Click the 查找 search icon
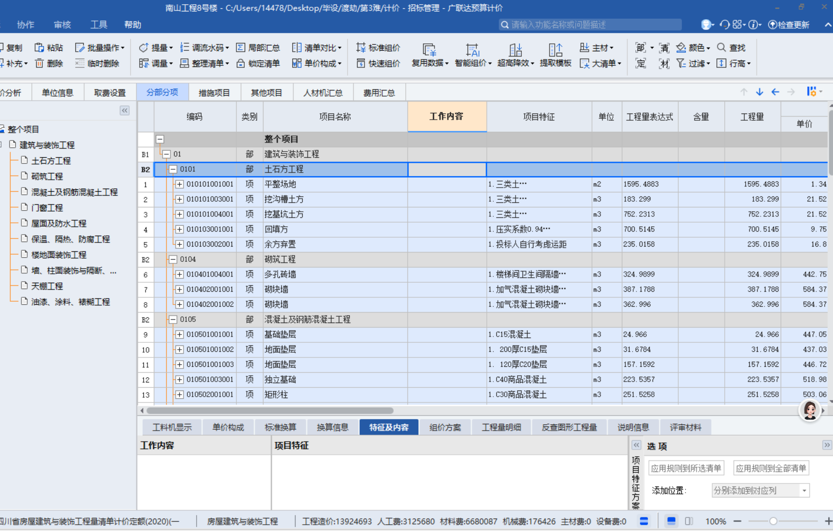 point(722,48)
